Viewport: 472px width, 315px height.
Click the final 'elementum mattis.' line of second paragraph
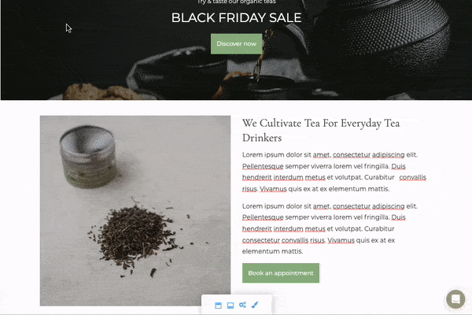coord(272,251)
